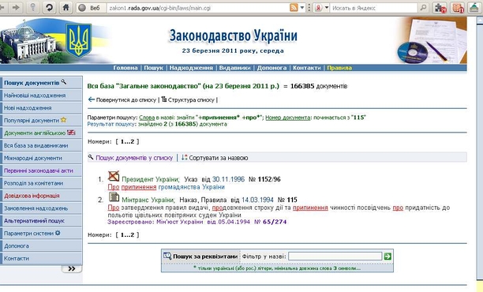
Task: Open Yandex search engine selector dropdown
Action: pyautogui.click(x=327, y=8)
